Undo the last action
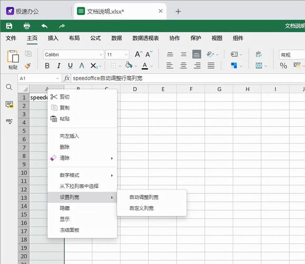 (x=44, y=26)
